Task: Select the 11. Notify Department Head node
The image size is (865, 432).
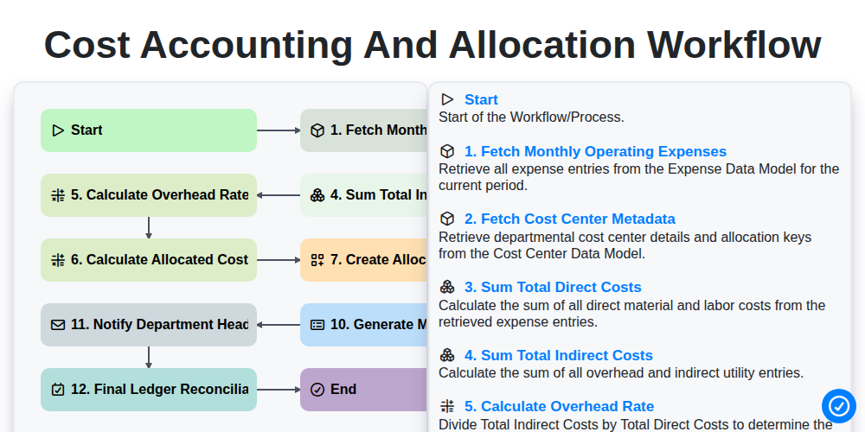Action: [149, 325]
